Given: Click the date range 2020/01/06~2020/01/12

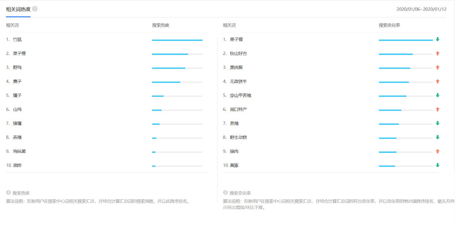Looking at the screenshot, I should tap(422, 9).
